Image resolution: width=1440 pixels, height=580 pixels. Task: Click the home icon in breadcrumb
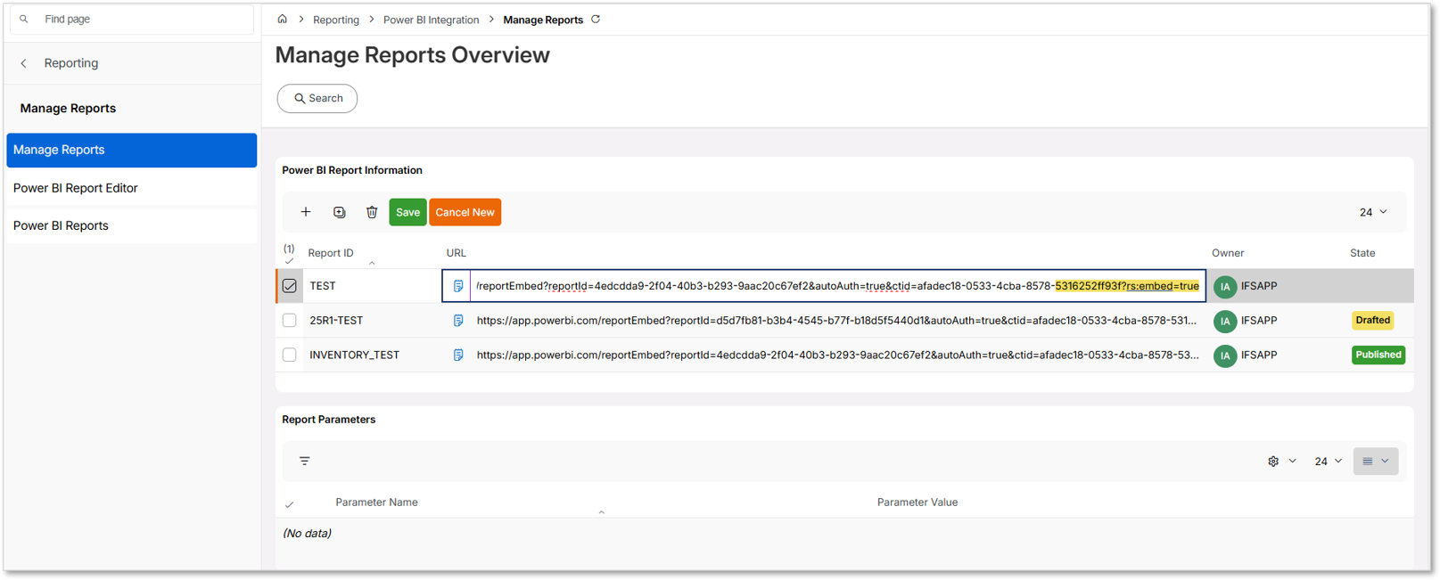pyautogui.click(x=282, y=19)
